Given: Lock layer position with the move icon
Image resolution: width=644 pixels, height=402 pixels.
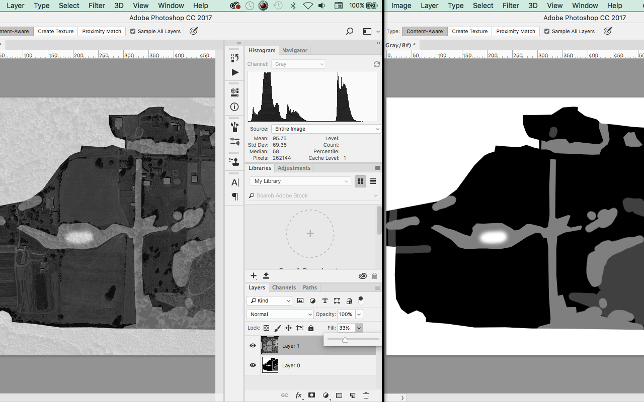Looking at the screenshot, I should click(288, 328).
